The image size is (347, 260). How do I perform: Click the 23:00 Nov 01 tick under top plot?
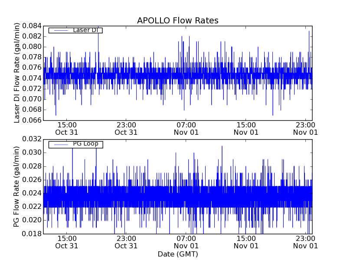[x=305, y=128]
